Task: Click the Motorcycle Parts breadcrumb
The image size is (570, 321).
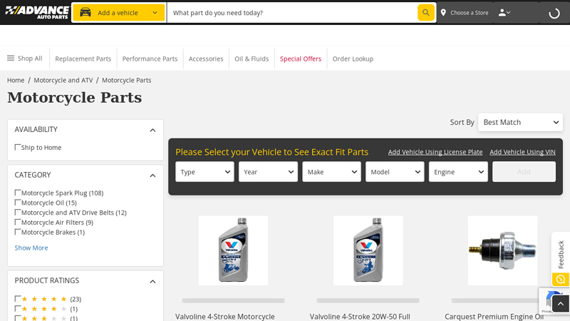Action: pyautogui.click(x=126, y=80)
